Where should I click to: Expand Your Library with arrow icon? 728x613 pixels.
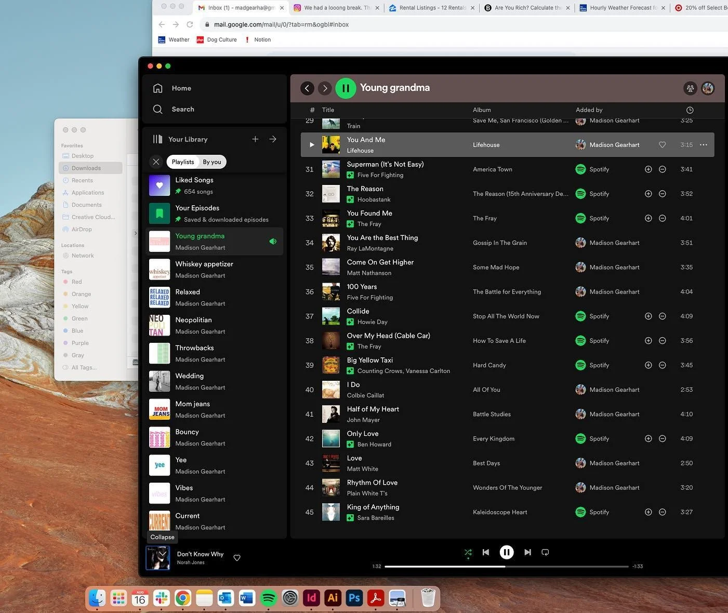click(273, 139)
